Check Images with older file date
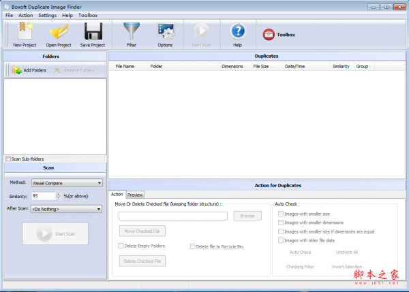Screen dimensions: 409x292 pos(281,240)
